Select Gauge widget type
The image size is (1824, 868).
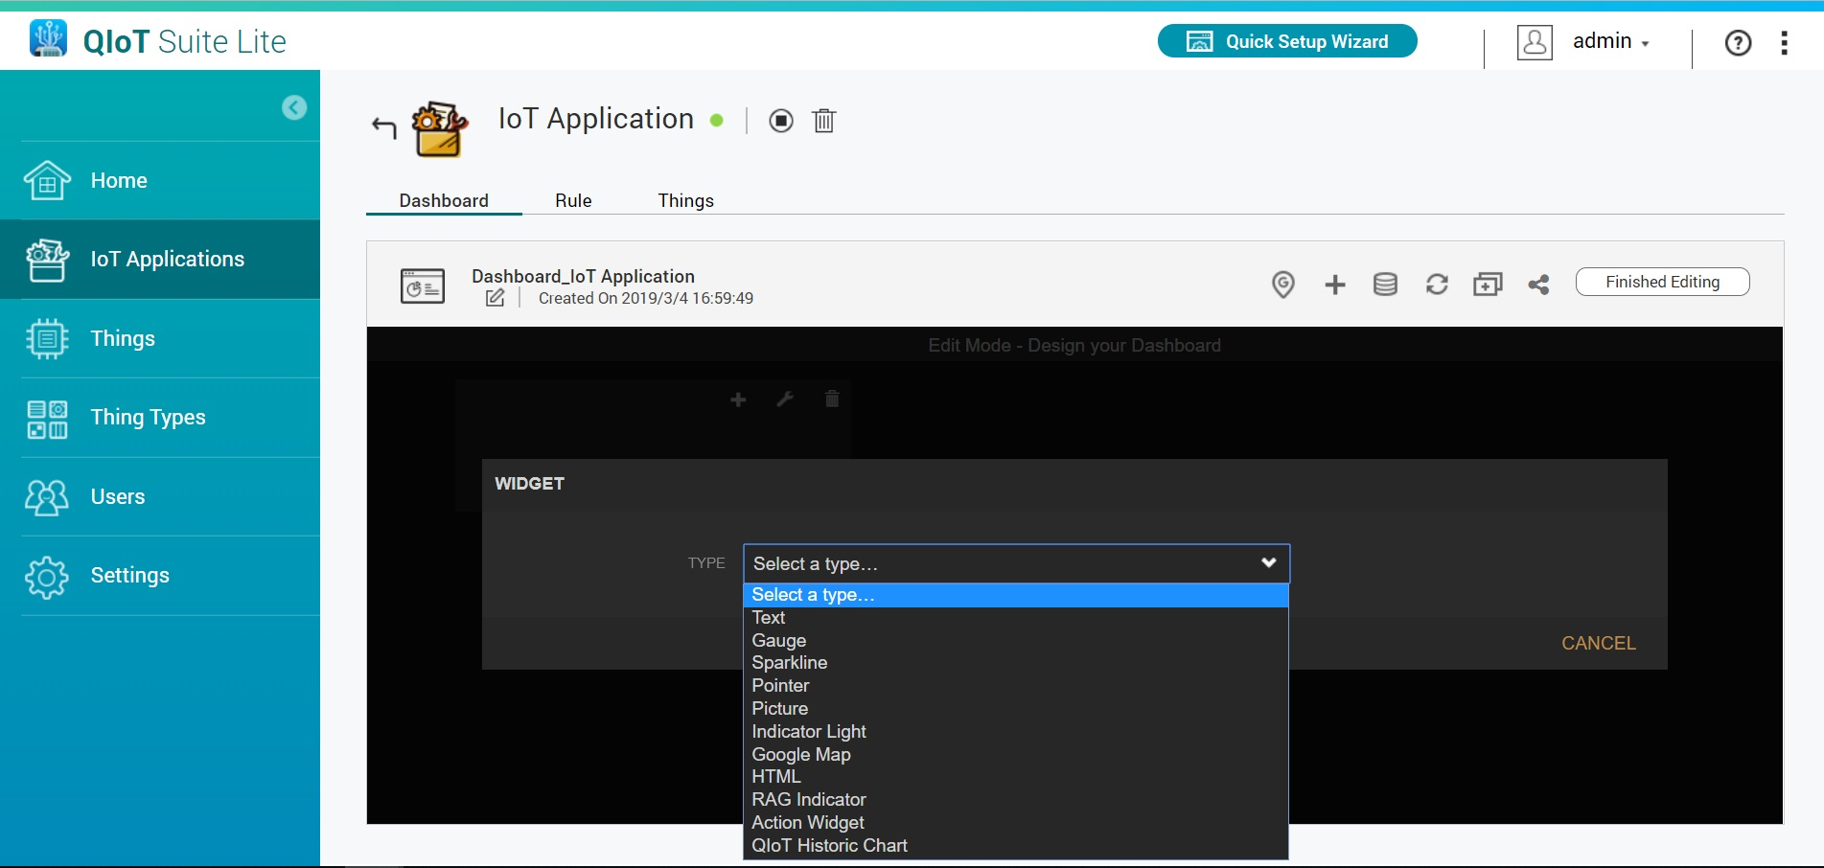(x=779, y=640)
